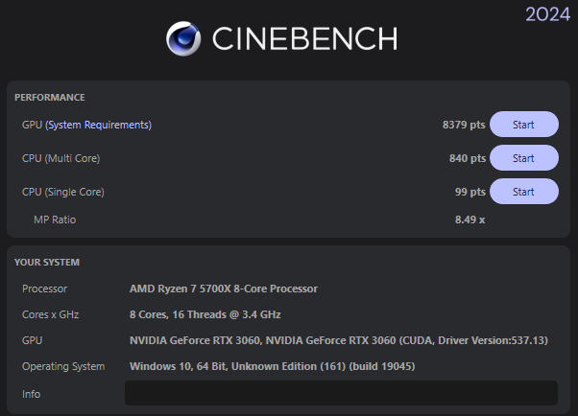Select the AMD Ryzen 7 5700X processor text
Image resolution: width=578 pixels, height=416 pixels.
pyautogui.click(x=224, y=289)
